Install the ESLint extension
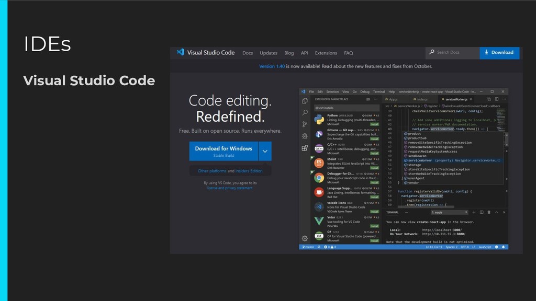536x301 pixels. [x=375, y=168]
